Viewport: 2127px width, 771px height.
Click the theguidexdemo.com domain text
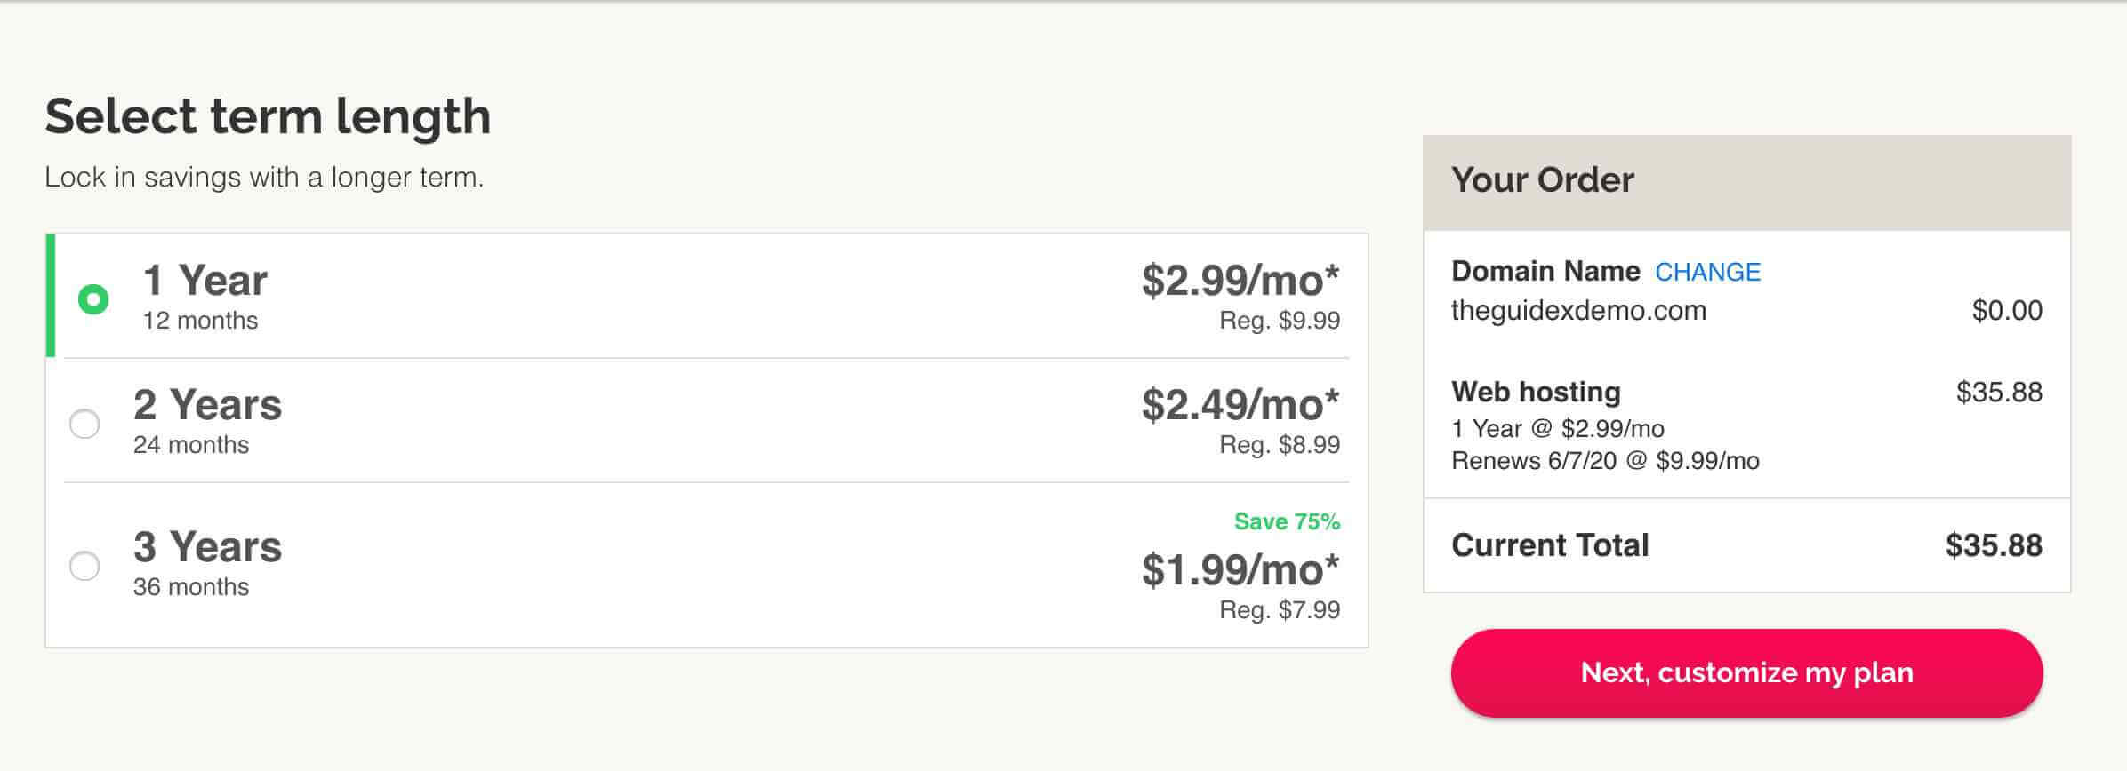pyautogui.click(x=1578, y=311)
